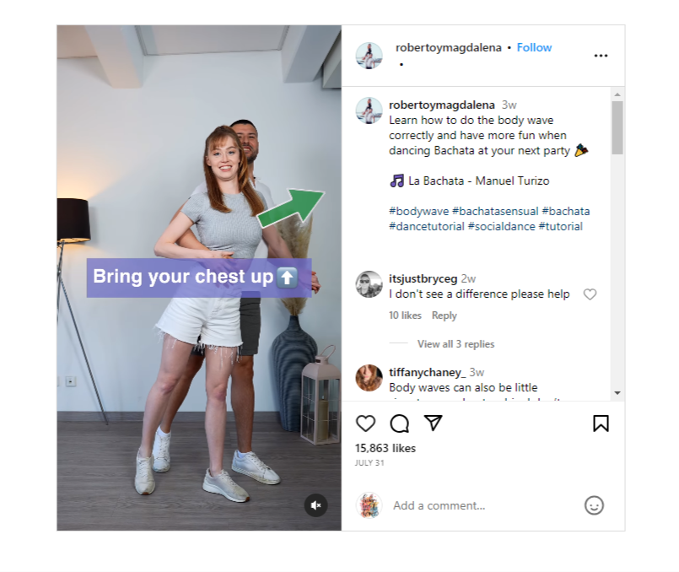The height and width of the screenshot is (572, 679).
Task: Like itsjustbryceg's comment heart
Action: click(590, 294)
